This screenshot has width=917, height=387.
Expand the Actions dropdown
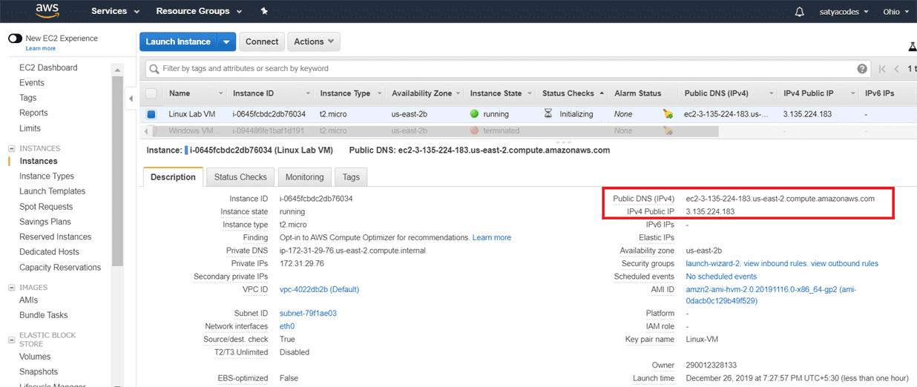313,42
